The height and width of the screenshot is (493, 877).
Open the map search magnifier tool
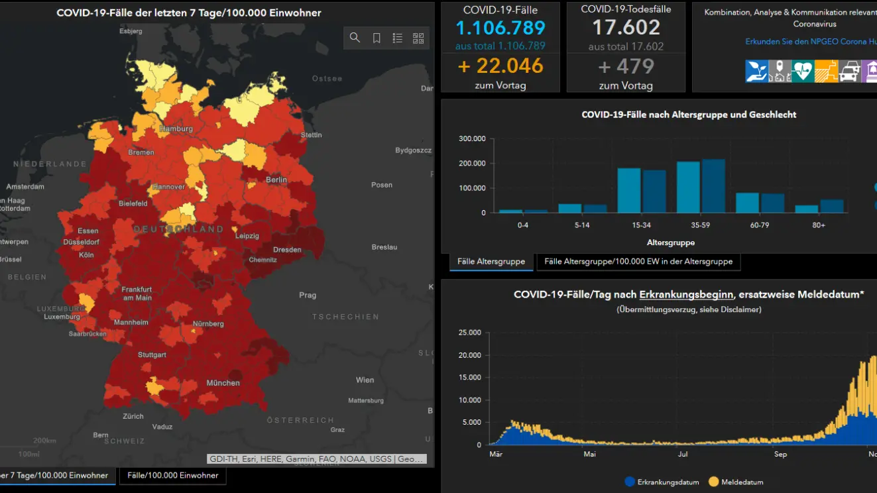tap(355, 38)
